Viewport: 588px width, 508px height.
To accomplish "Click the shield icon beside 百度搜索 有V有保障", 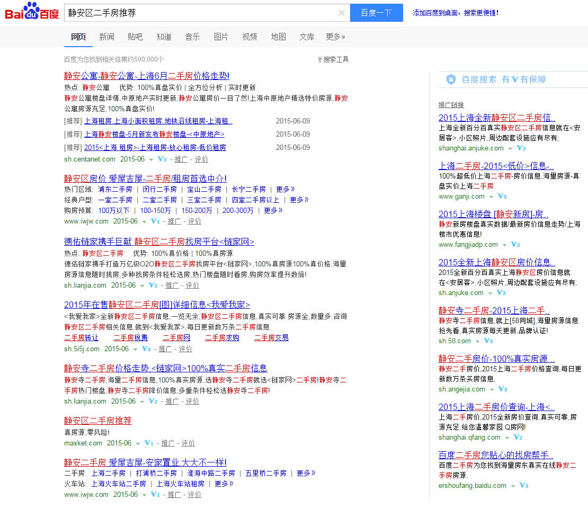I will click(x=451, y=79).
